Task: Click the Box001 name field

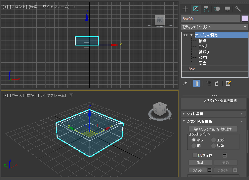Action: 210,19
